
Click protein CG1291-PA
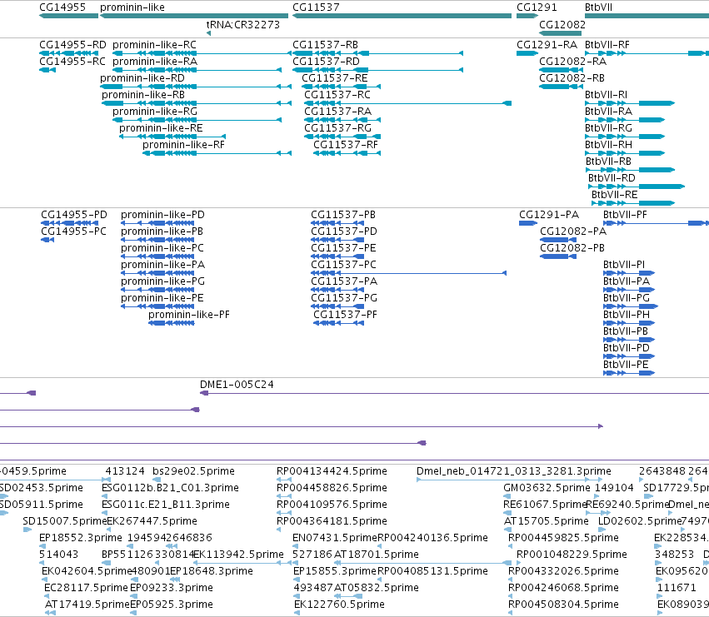549,215
